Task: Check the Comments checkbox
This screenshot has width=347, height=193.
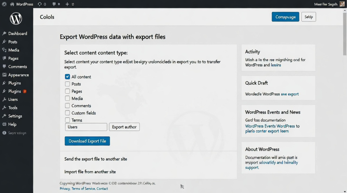Action: click(x=67, y=106)
